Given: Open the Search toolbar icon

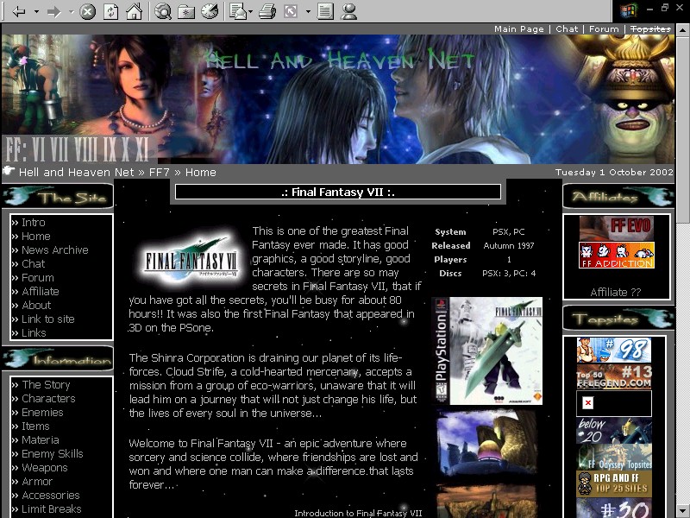Looking at the screenshot, I should point(163,11).
